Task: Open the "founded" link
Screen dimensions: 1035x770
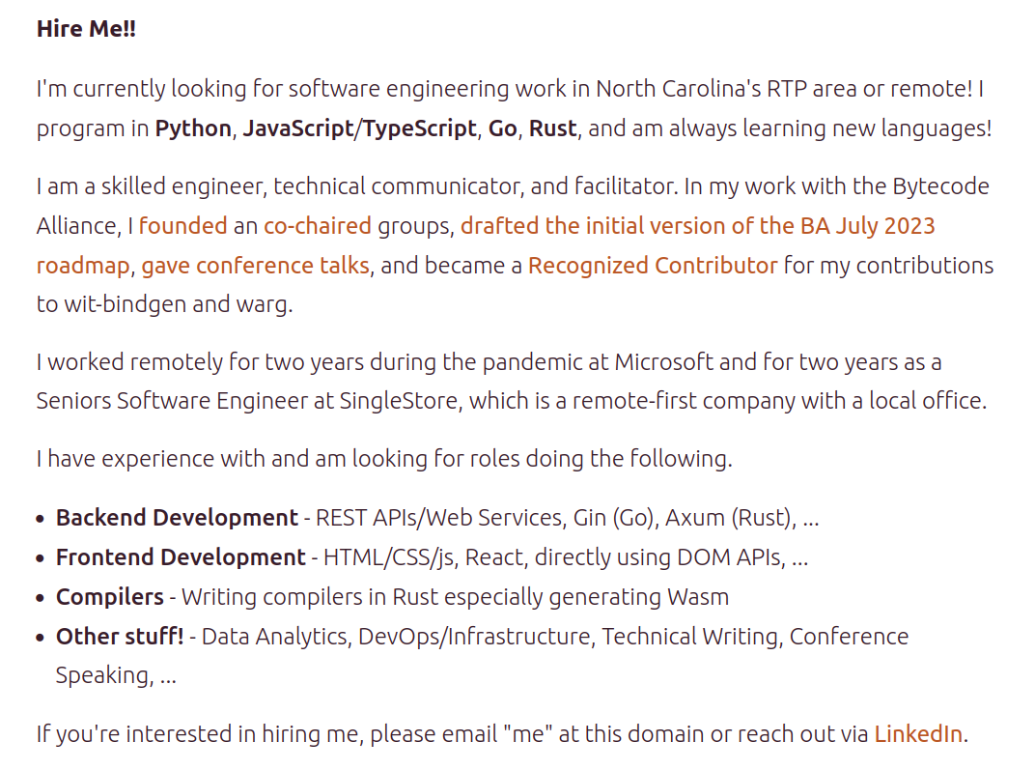Action: (182, 226)
